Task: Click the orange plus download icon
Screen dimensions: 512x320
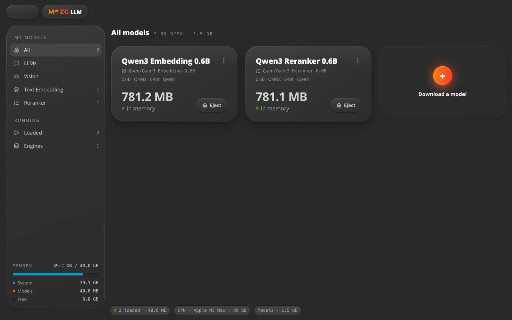Action: (x=442, y=76)
